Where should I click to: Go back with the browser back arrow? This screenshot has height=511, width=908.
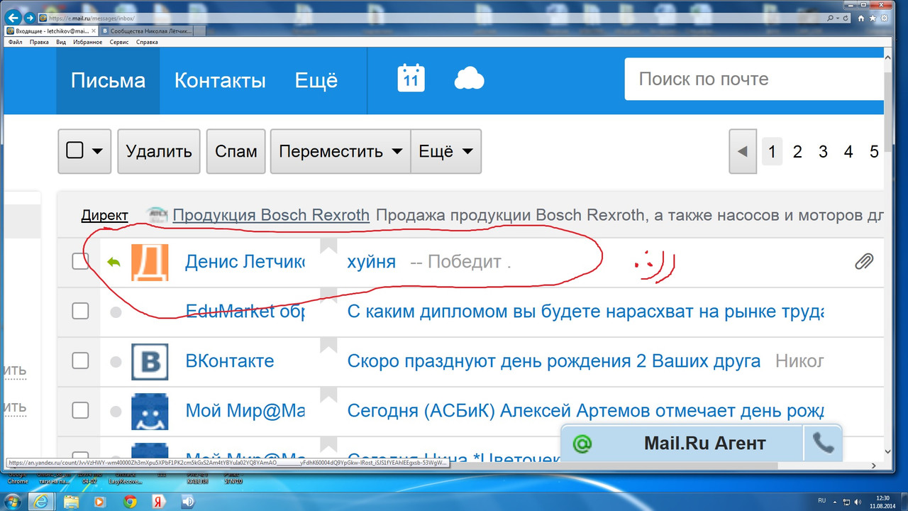point(13,17)
